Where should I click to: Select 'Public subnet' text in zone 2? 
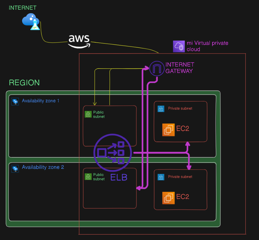[99, 177]
